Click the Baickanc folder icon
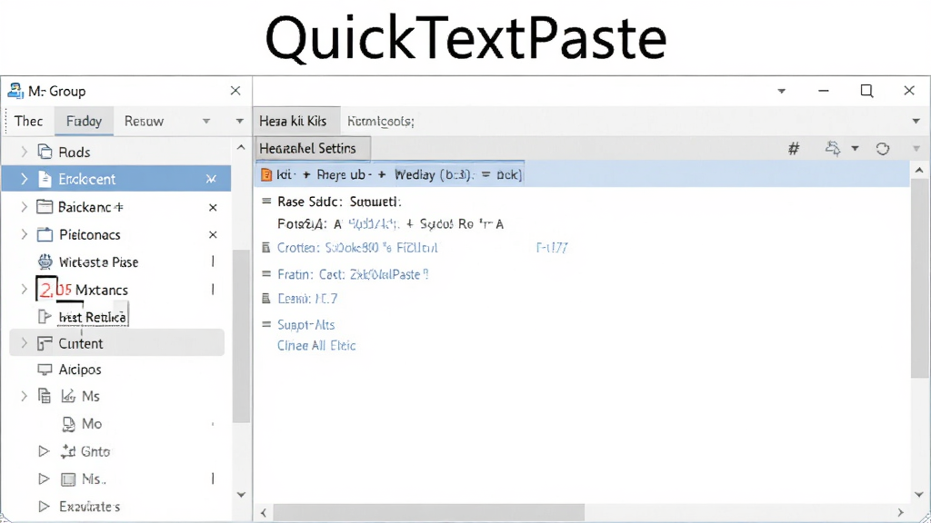Viewport: 931px width, 523px height. (45, 207)
